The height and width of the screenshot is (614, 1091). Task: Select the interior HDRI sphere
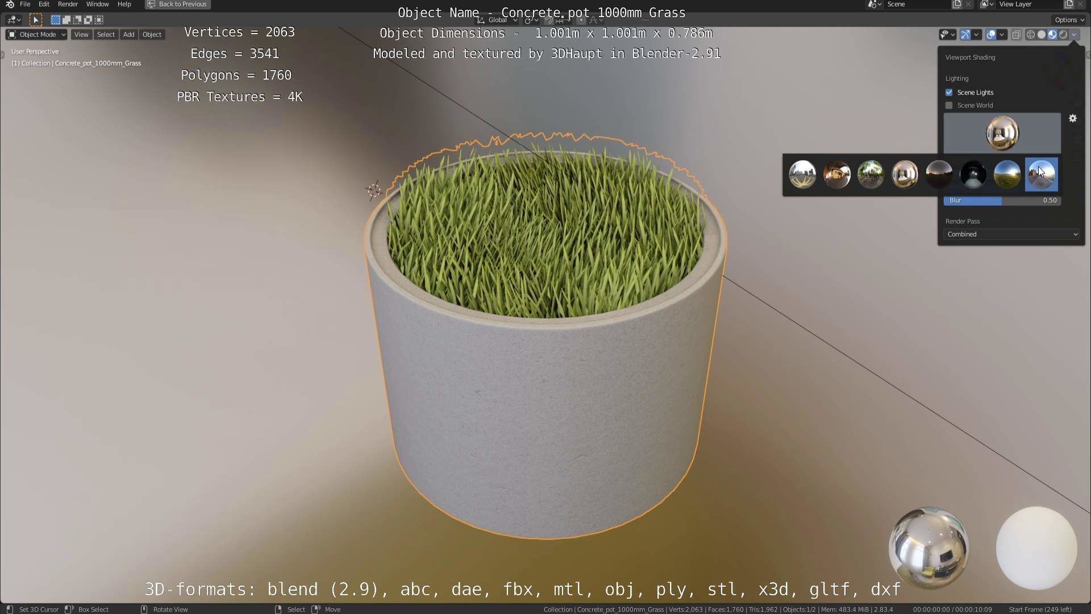pyautogui.click(x=905, y=174)
